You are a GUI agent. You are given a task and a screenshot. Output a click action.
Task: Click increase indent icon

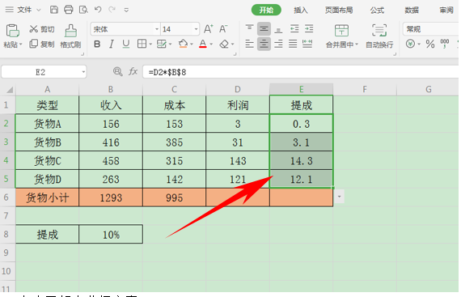point(309,28)
